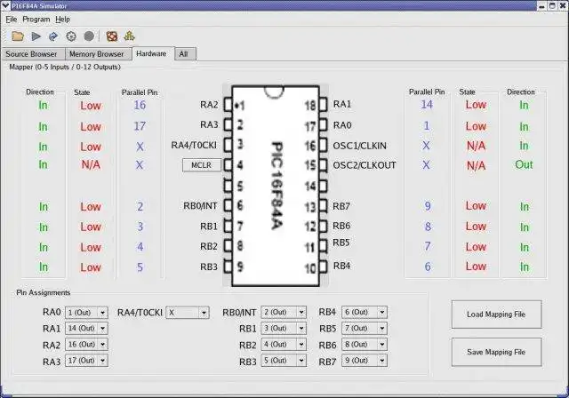Click pin 18 box next to RA1

[323, 105]
